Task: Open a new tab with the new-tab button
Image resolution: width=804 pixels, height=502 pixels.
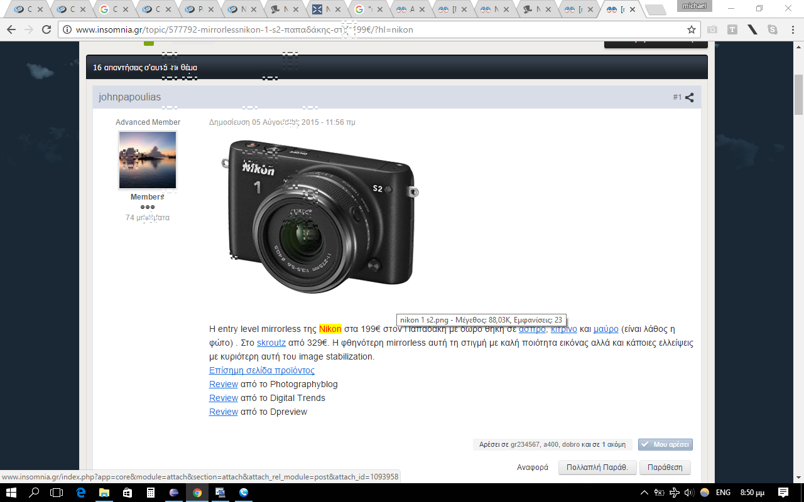Action: click(x=655, y=9)
